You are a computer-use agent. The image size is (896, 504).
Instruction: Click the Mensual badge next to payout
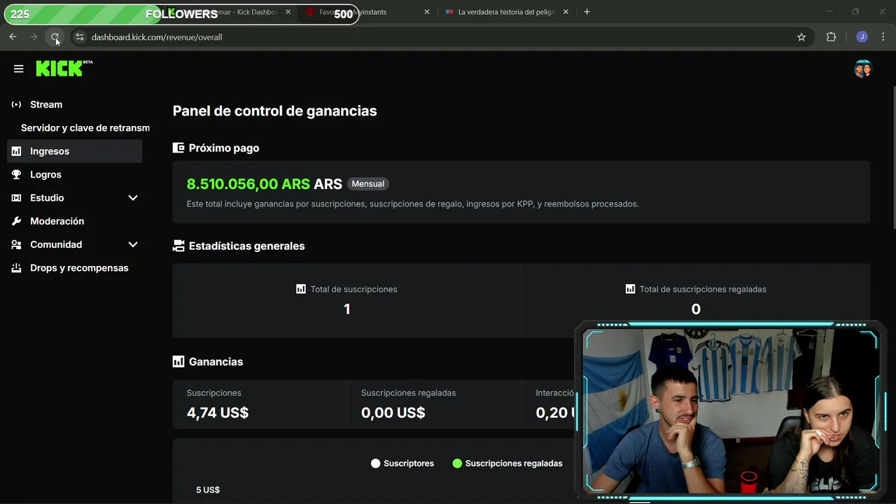368,184
